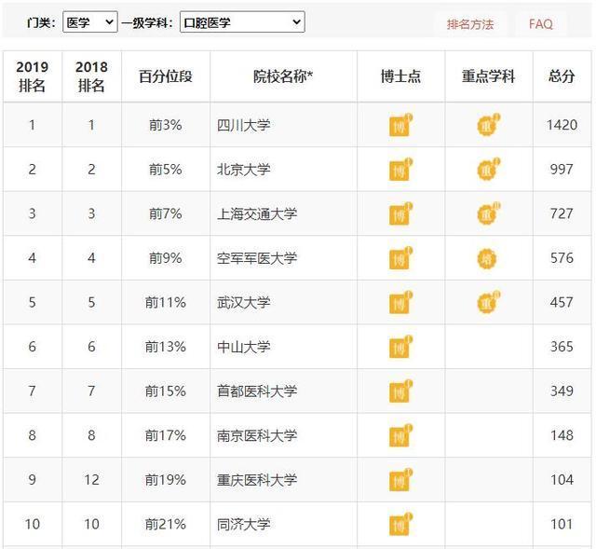The height and width of the screenshot is (549, 596).
Task: Click key discipline icon for 四川大学
Action: click(x=487, y=126)
